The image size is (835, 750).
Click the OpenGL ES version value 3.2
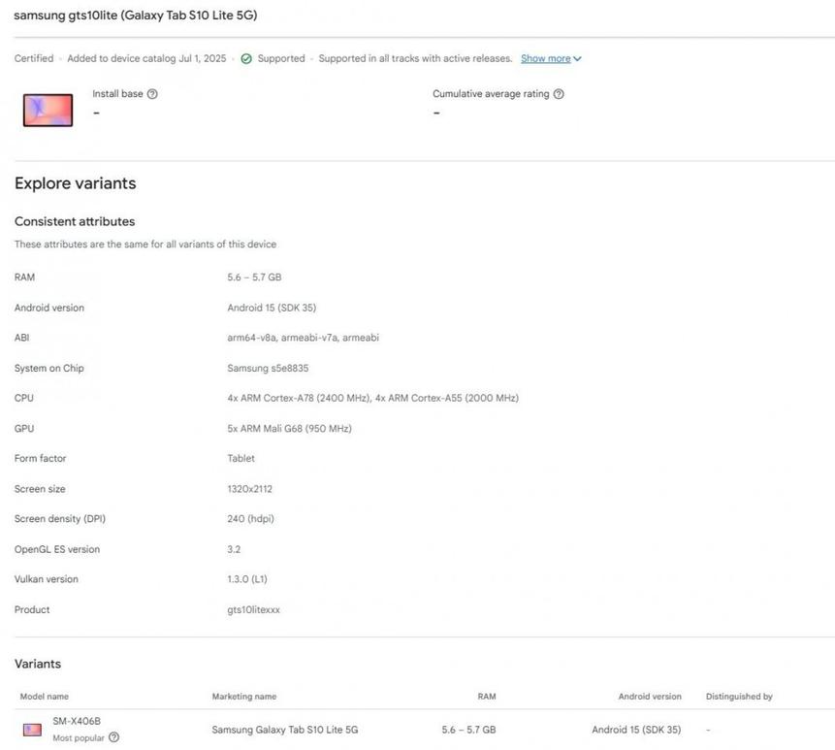(234, 549)
